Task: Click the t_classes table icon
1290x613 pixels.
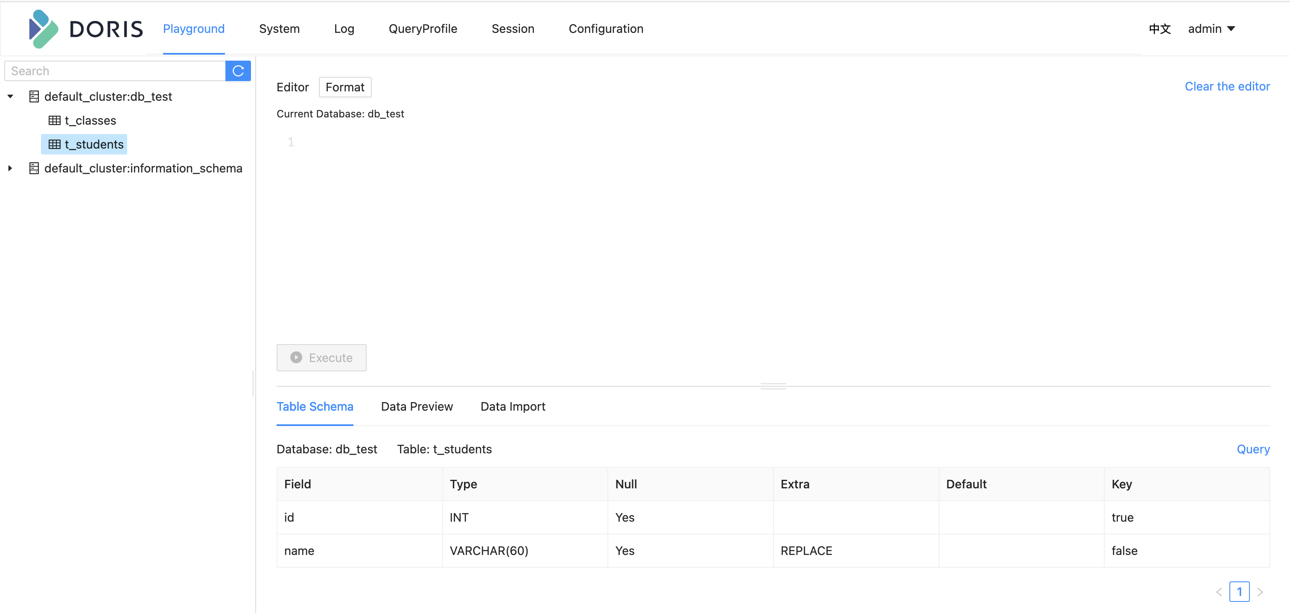Action: pyautogui.click(x=54, y=121)
